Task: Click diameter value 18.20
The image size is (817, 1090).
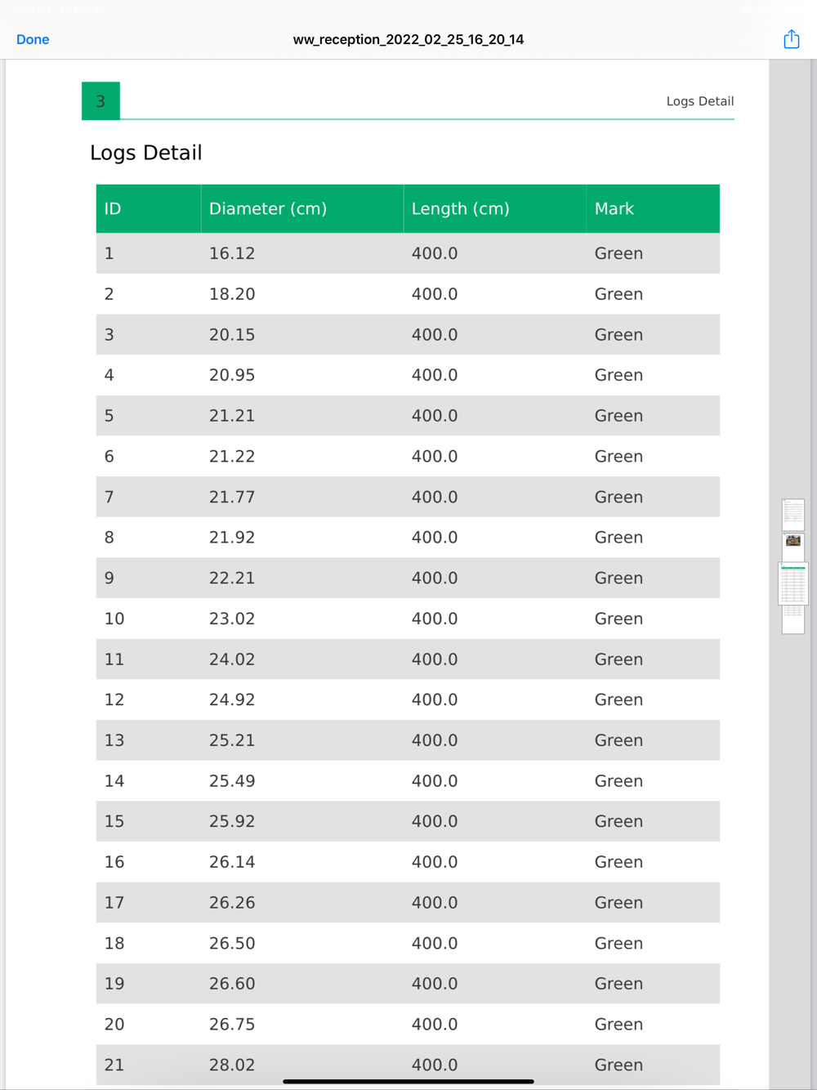Action: pos(232,294)
